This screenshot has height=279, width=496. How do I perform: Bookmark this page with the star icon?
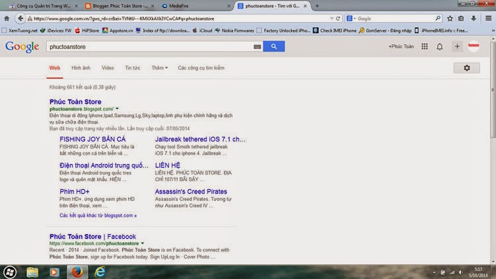450,19
